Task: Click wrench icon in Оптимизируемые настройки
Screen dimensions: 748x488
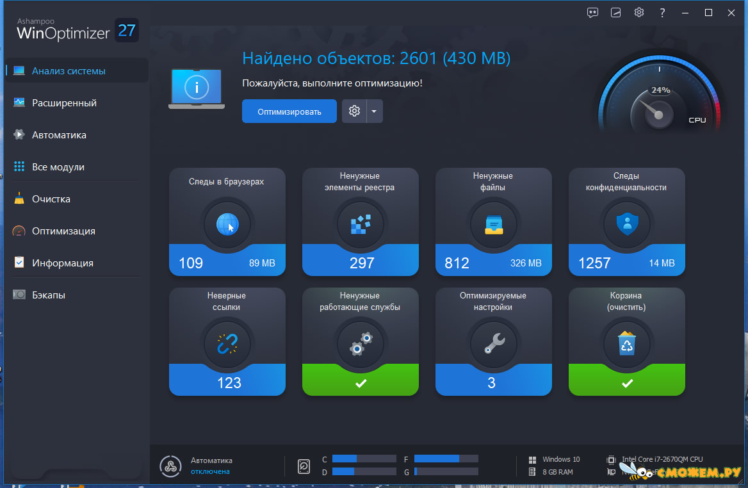Action: pos(494,343)
